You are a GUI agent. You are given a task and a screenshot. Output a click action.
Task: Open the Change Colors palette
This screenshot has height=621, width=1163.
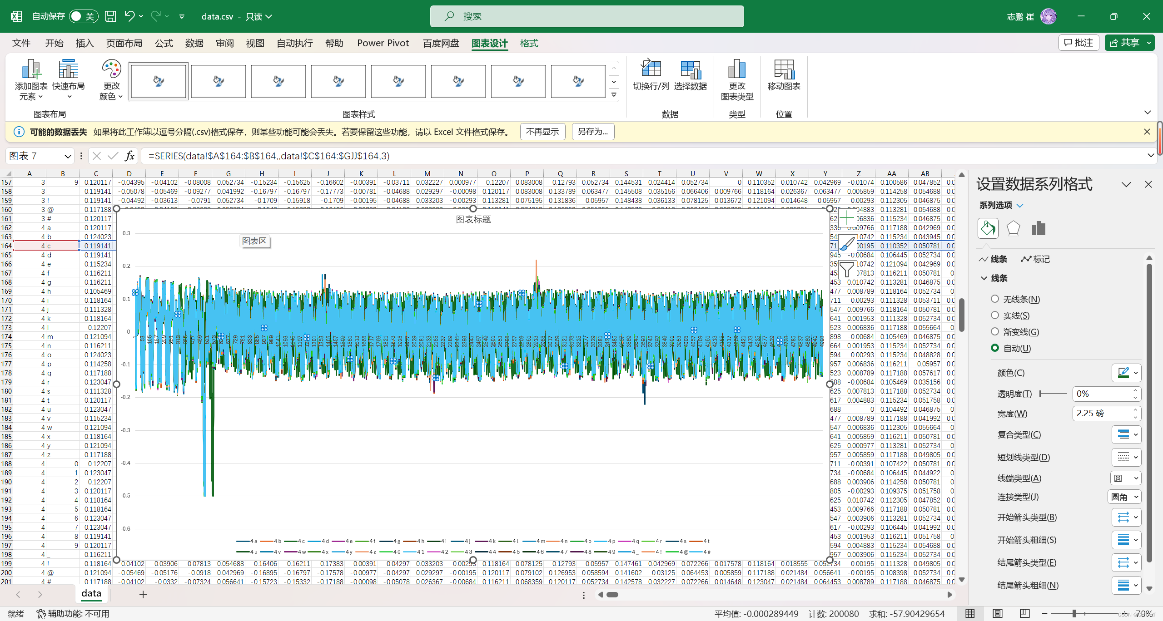pos(111,79)
